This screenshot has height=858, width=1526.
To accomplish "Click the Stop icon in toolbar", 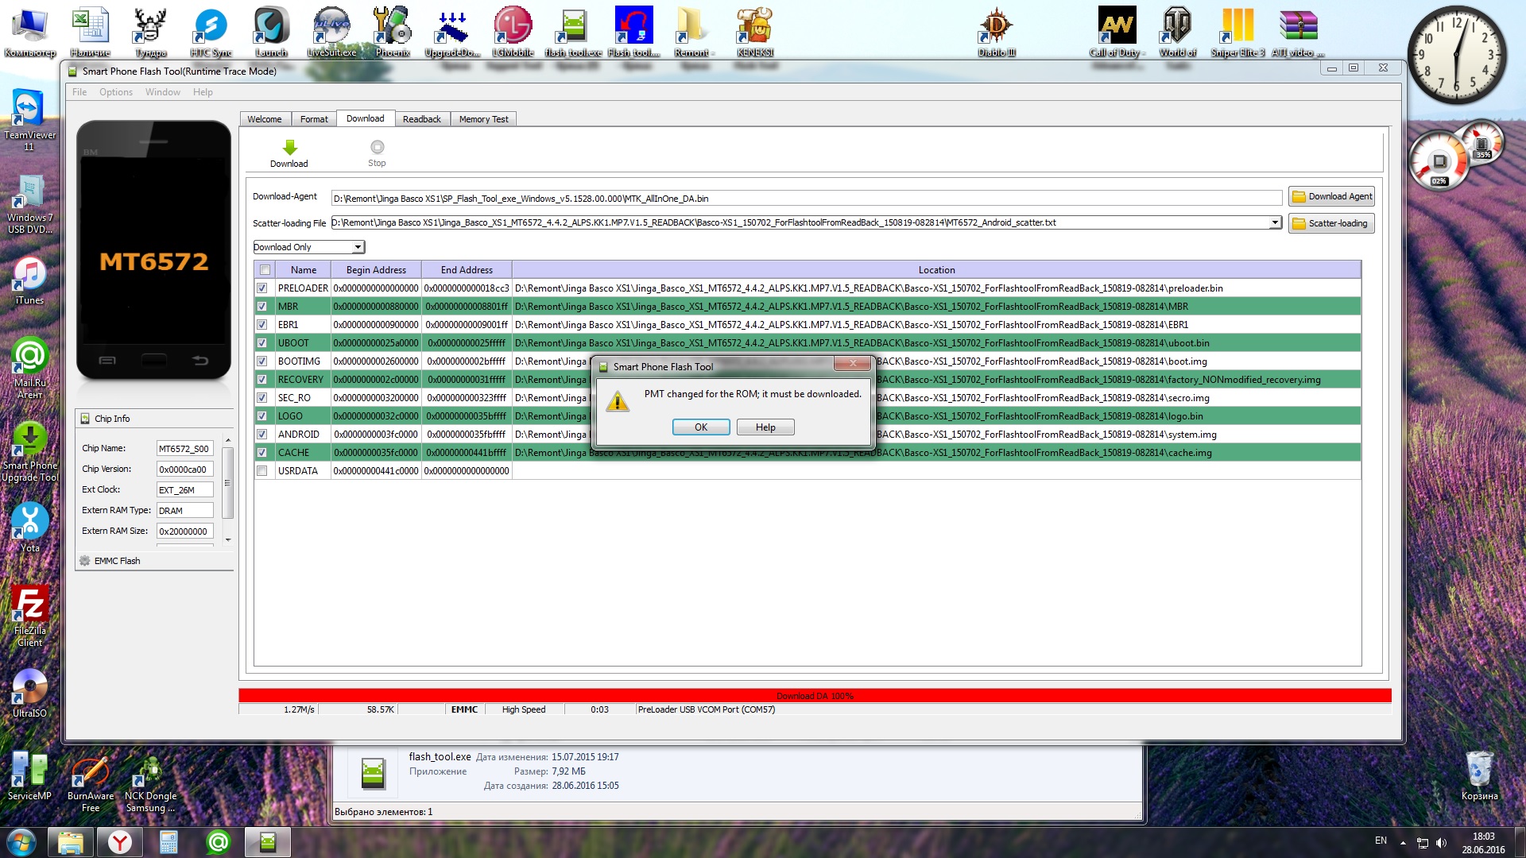I will 377,148.
